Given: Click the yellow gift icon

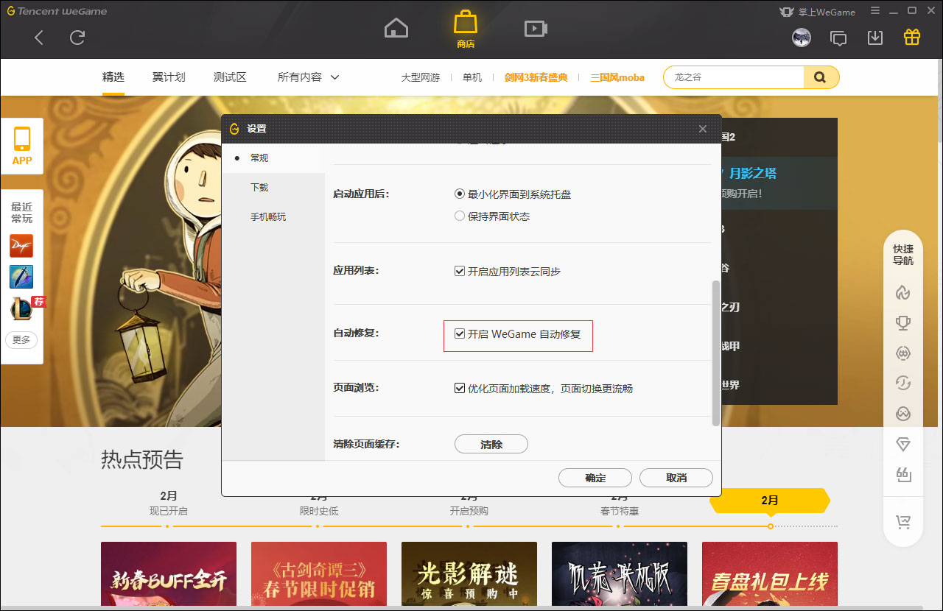Looking at the screenshot, I should pos(911,35).
